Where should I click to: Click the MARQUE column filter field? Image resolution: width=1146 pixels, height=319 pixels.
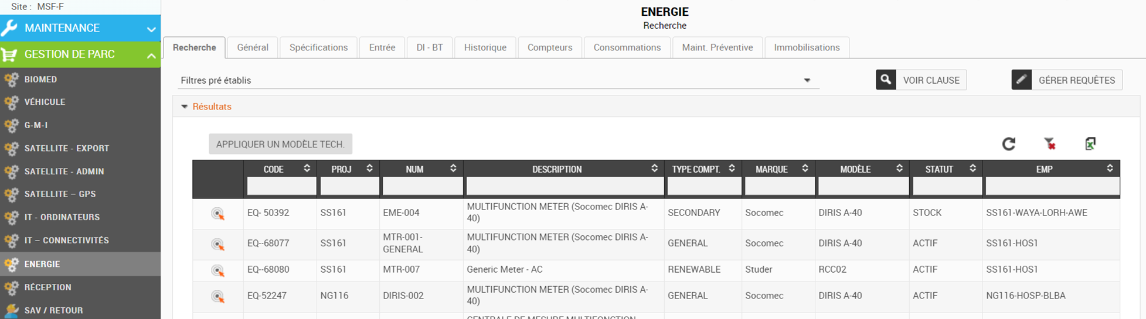pyautogui.click(x=779, y=187)
